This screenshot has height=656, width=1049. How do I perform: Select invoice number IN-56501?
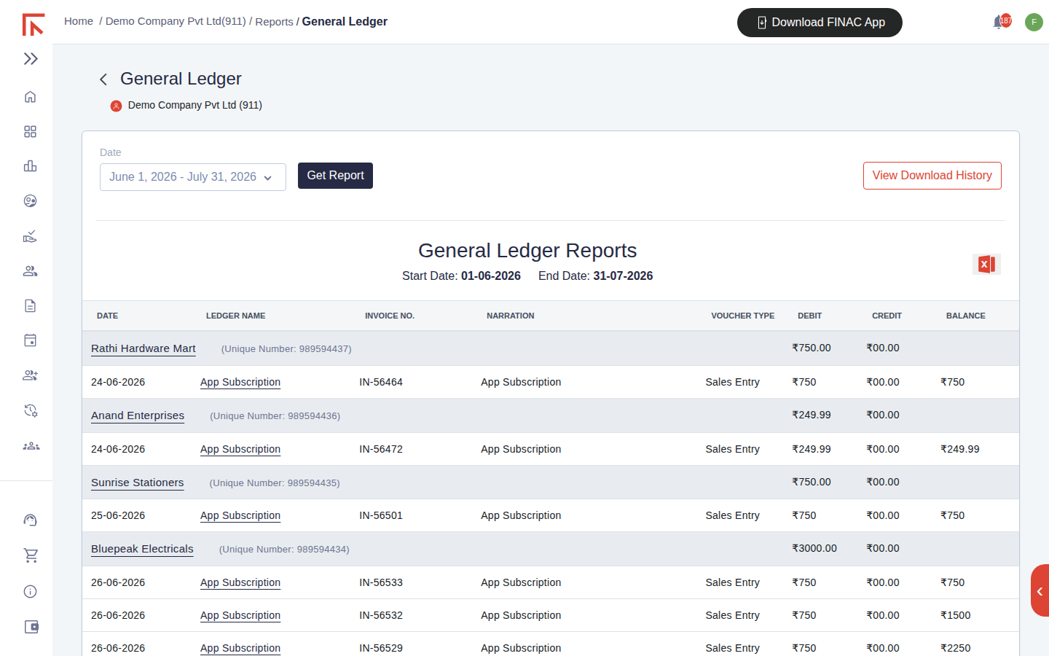(x=381, y=515)
